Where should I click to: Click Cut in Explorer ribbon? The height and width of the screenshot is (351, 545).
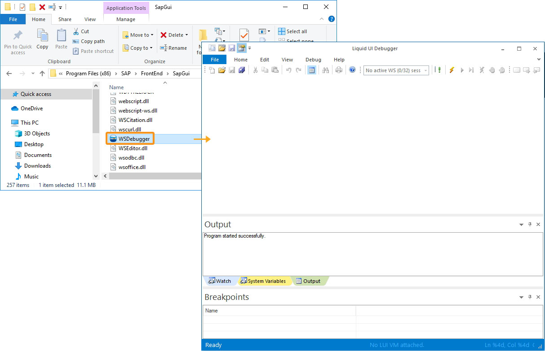[x=81, y=31]
